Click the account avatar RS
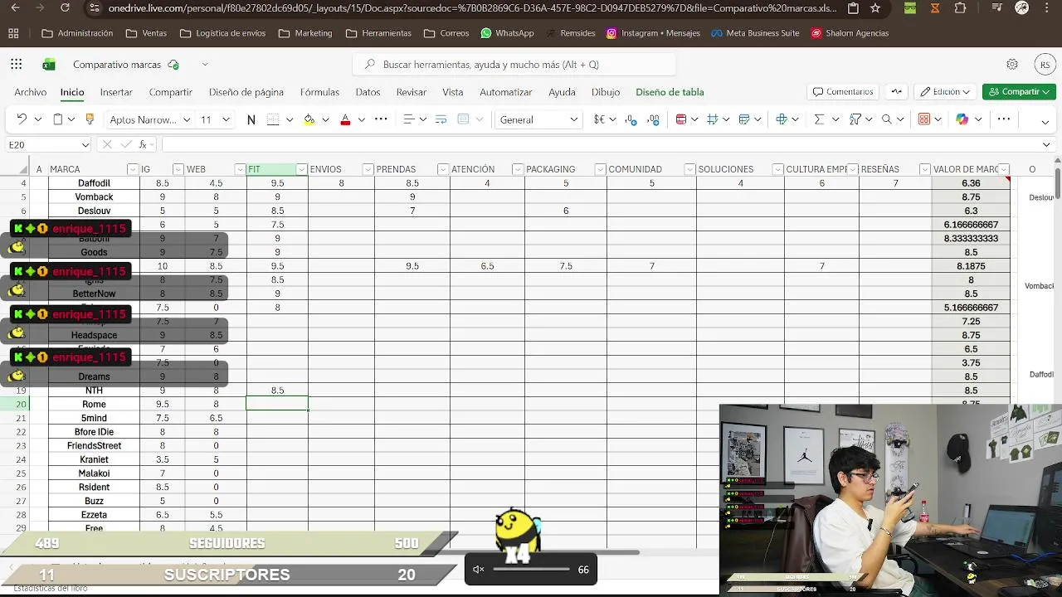 coord(1045,65)
